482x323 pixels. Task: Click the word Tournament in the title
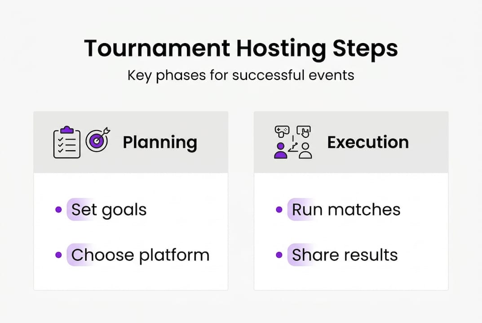click(157, 48)
